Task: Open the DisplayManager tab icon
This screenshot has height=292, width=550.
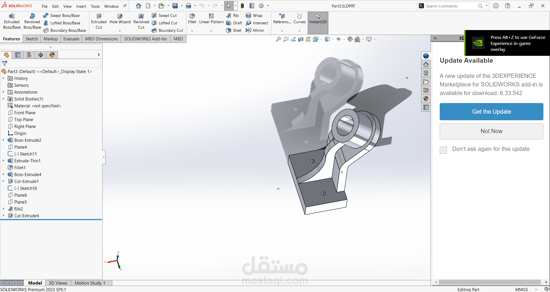Action: point(52,55)
